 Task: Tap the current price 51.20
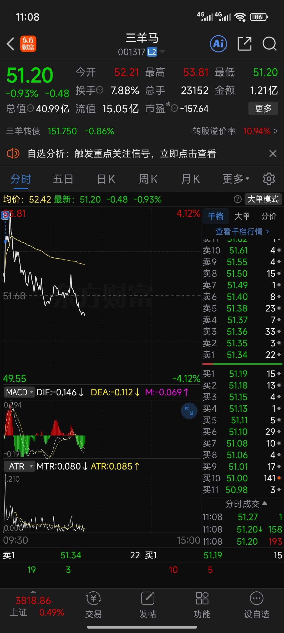click(30, 75)
